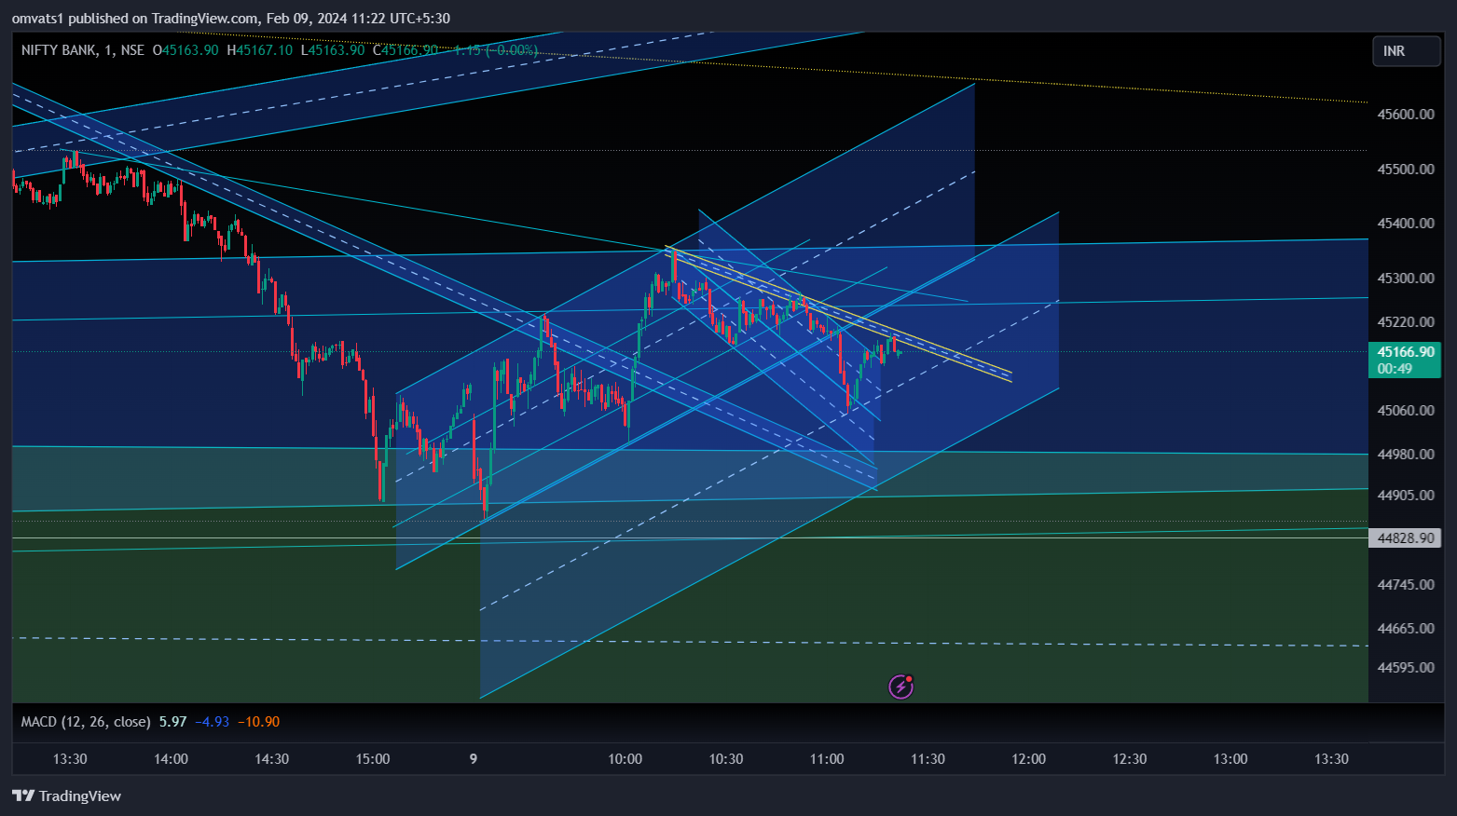Click the 10:30 time axis label
The width and height of the screenshot is (1457, 816).
point(726,759)
